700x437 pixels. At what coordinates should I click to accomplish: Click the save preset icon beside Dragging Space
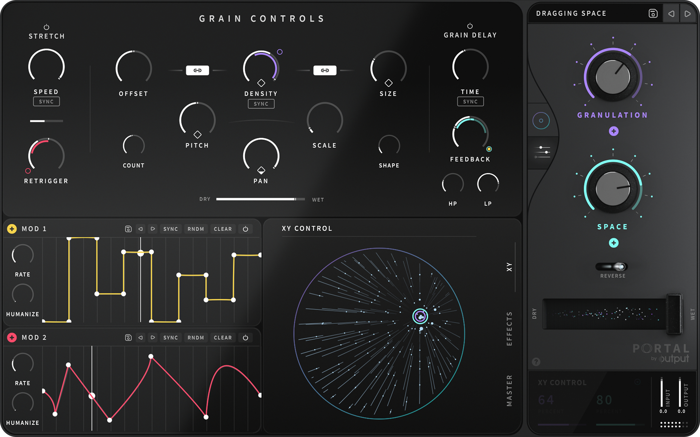653,13
